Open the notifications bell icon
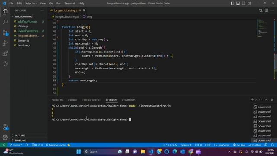277x156 pixels. click(272, 145)
